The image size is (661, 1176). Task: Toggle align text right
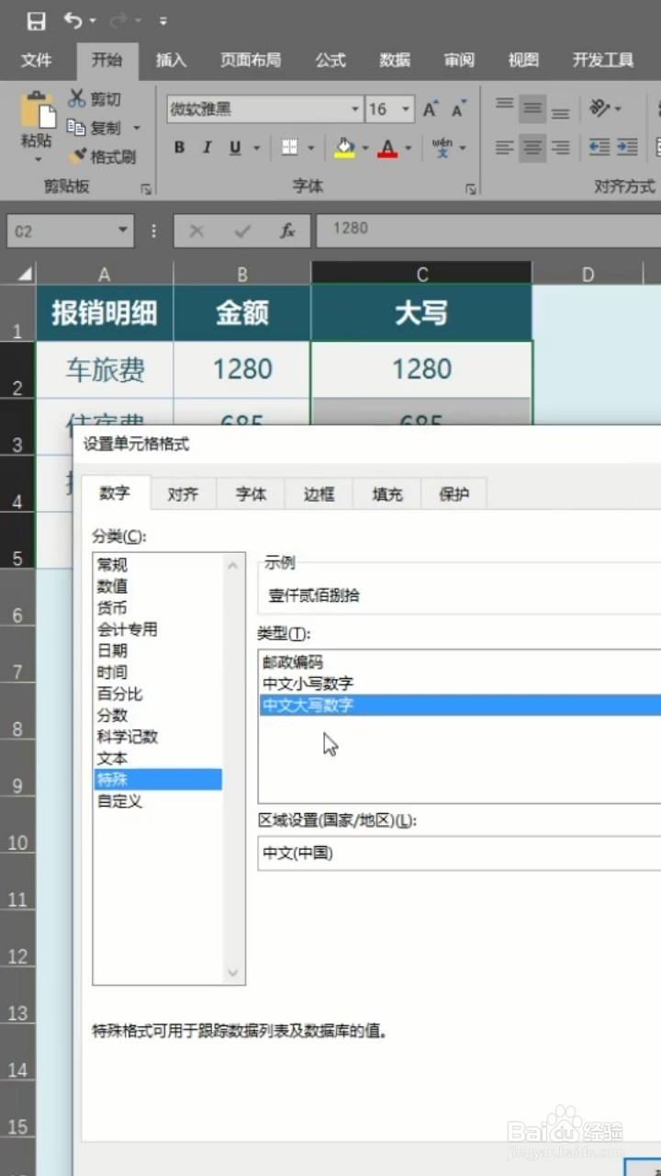point(560,147)
